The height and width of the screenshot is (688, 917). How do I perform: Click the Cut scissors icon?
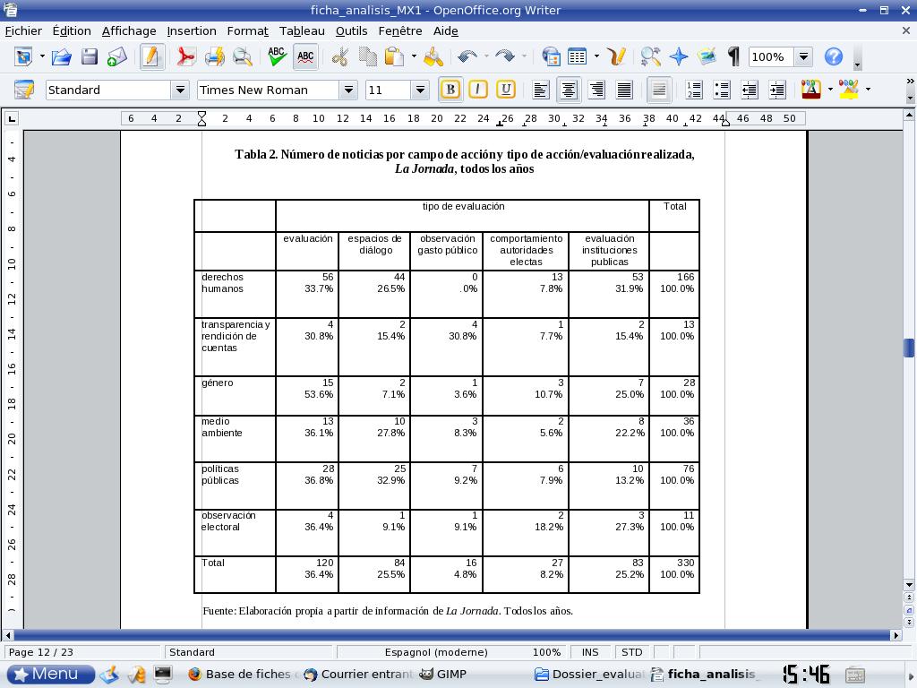[339, 57]
